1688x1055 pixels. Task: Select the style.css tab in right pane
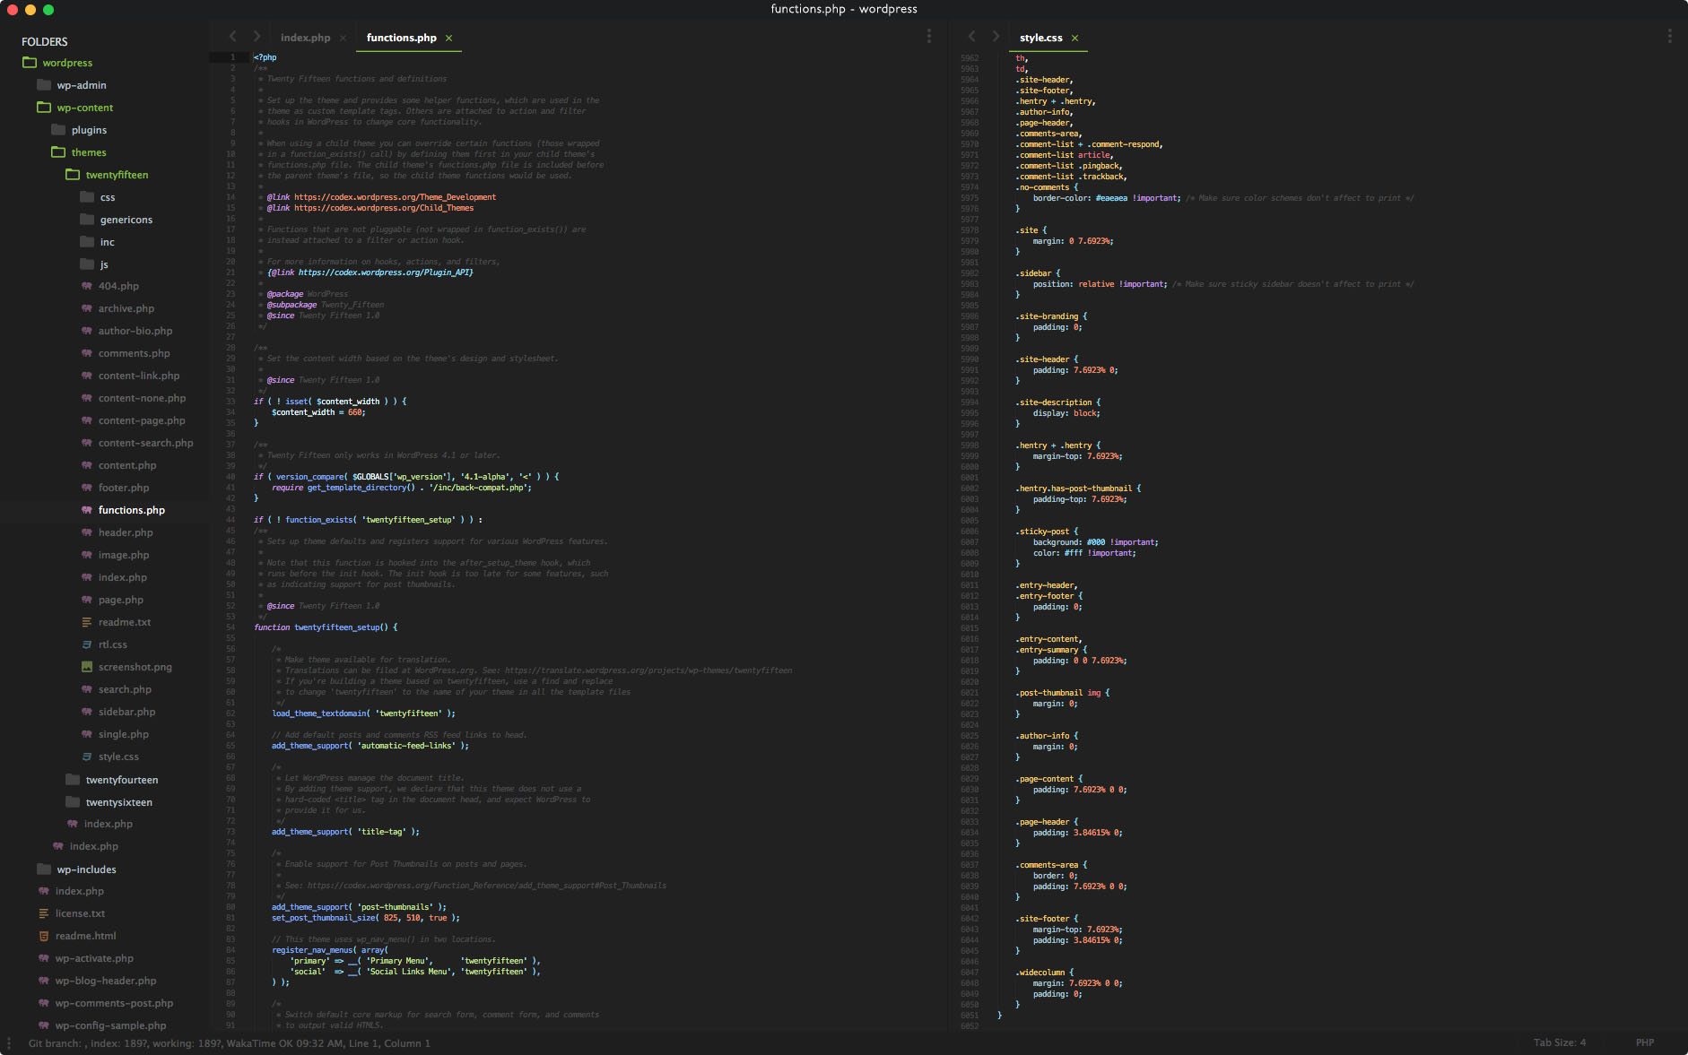click(1040, 38)
